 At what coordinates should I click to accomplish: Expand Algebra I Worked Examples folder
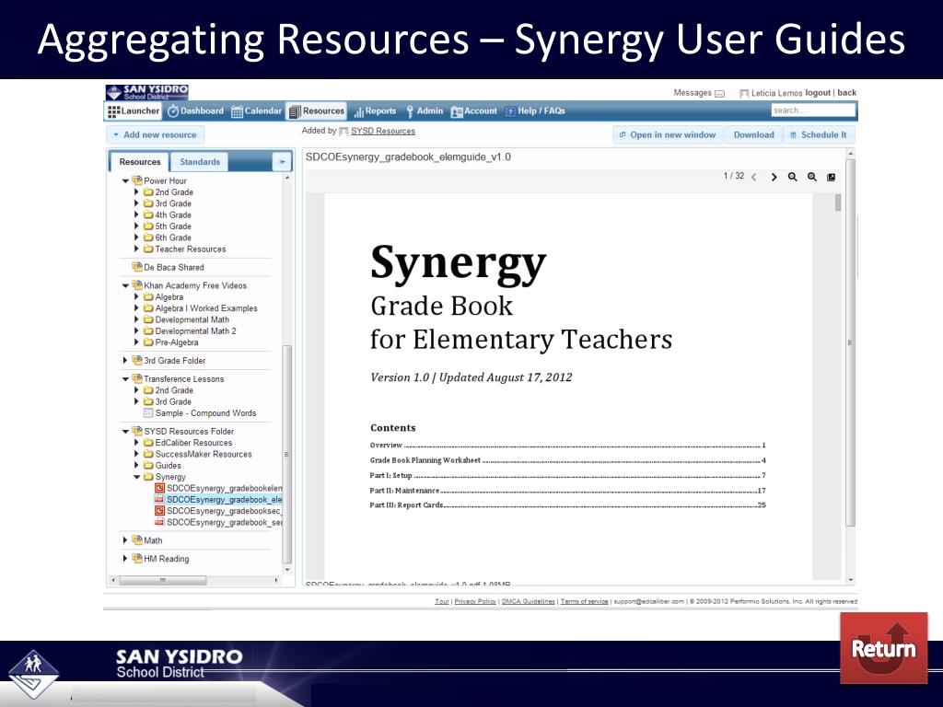(136, 308)
